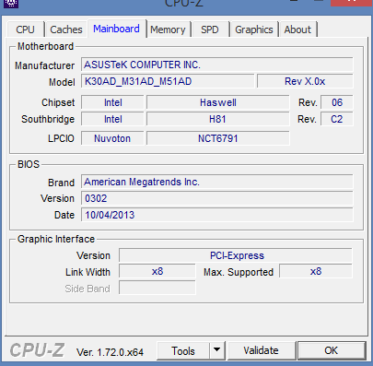Click the chipset Rev. 06 value
Image resolution: width=373 pixels, height=366 pixels.
click(337, 102)
